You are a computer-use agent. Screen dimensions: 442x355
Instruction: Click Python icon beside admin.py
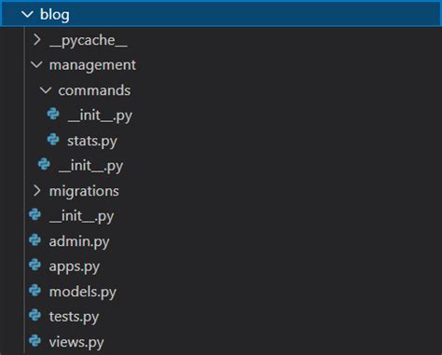click(x=35, y=239)
